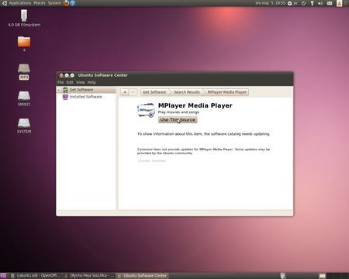
Task: Click the Canonical does not provide updates note
Action: click(x=203, y=151)
